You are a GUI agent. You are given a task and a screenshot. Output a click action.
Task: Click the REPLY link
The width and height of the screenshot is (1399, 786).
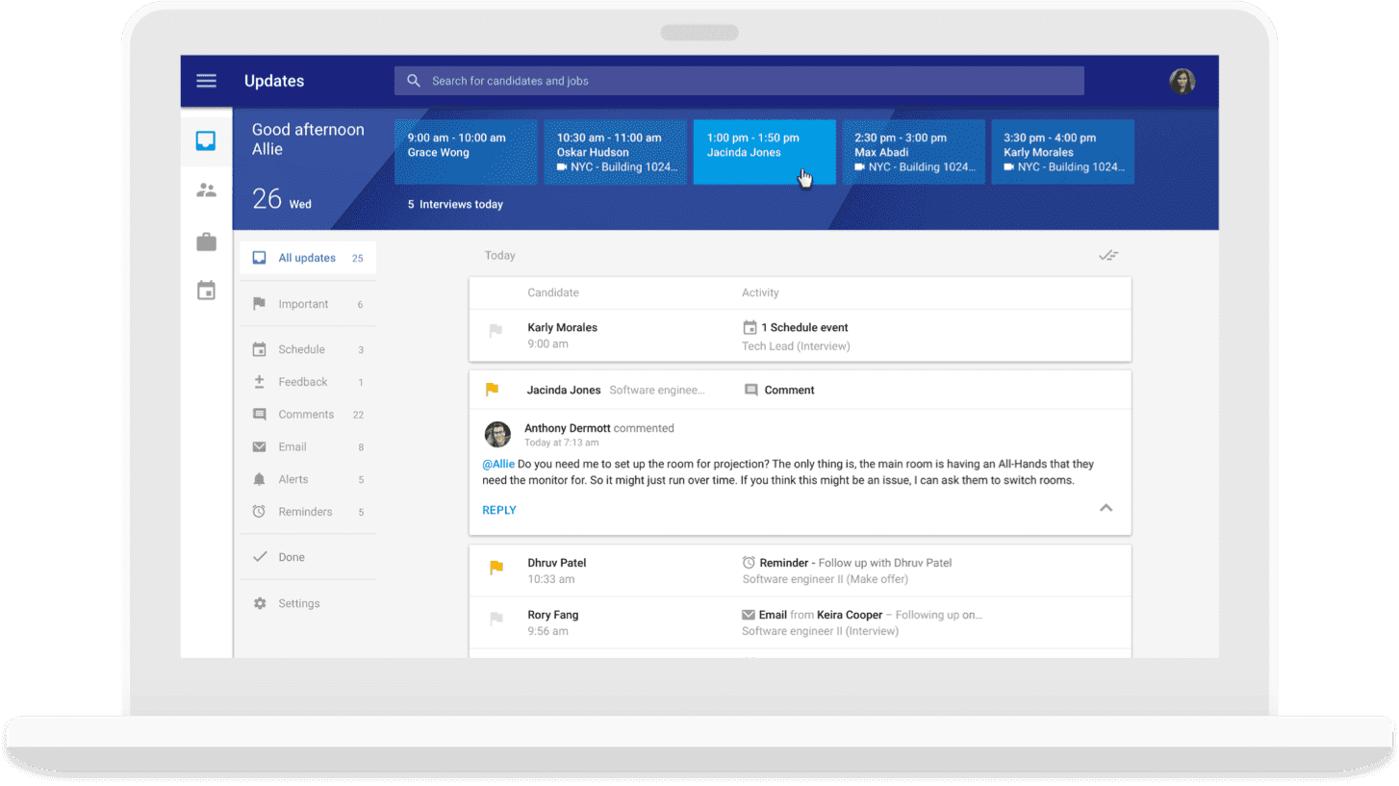499,510
